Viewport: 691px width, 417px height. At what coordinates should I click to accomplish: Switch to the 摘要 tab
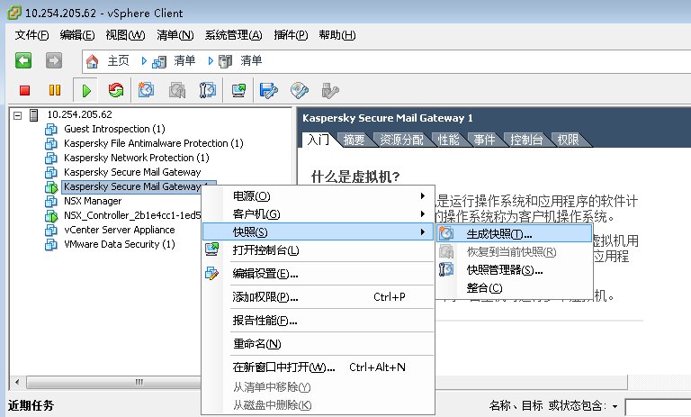(x=354, y=140)
